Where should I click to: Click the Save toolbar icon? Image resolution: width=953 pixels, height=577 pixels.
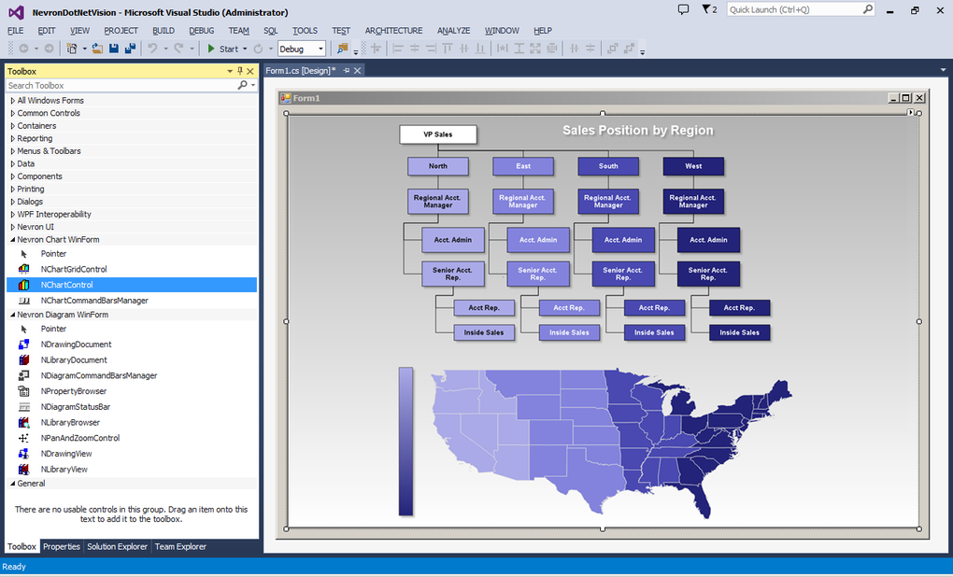pyautogui.click(x=113, y=48)
